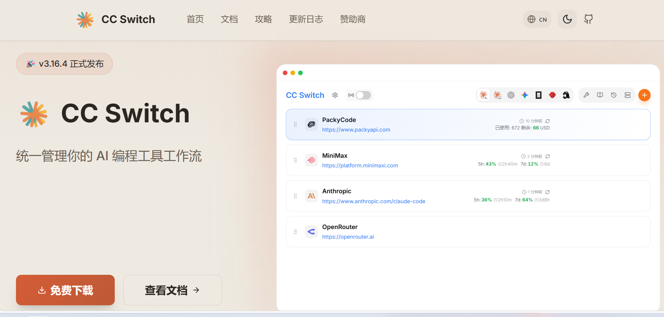Viewport: 664px width, 317px height.
Task: Click the 1 分钟前 timestamp
Action: [535, 192]
